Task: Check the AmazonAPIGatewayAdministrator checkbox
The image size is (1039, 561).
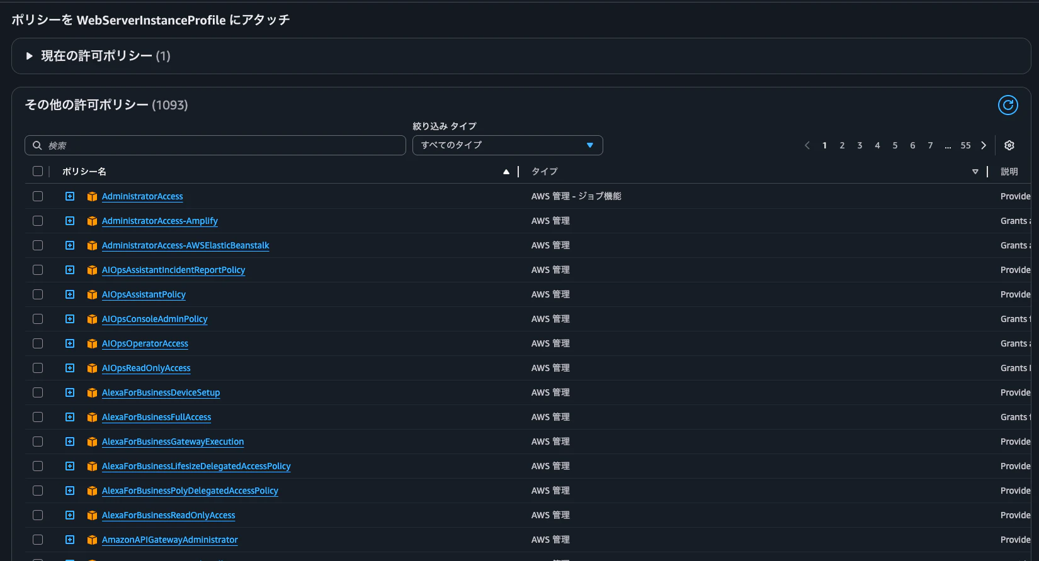Action: click(x=38, y=540)
